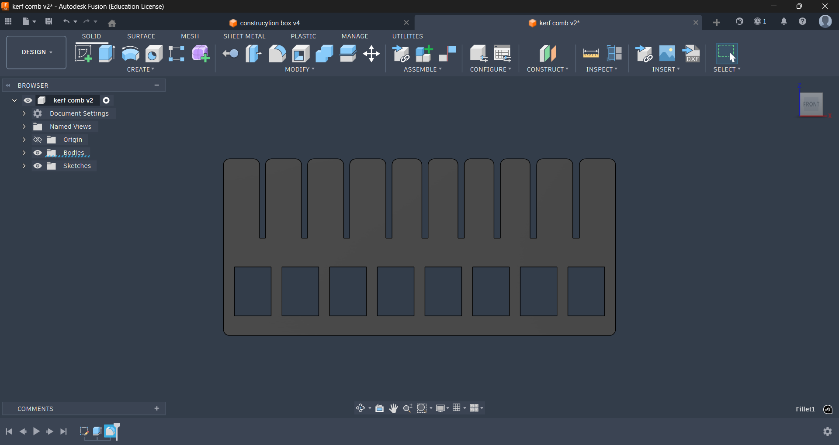
Task: Open the UTILITIES tab
Action: point(408,36)
